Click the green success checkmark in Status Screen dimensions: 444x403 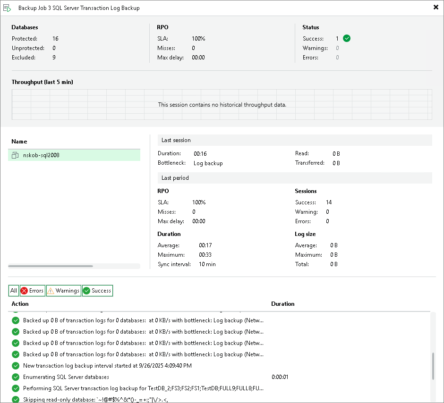pos(347,39)
